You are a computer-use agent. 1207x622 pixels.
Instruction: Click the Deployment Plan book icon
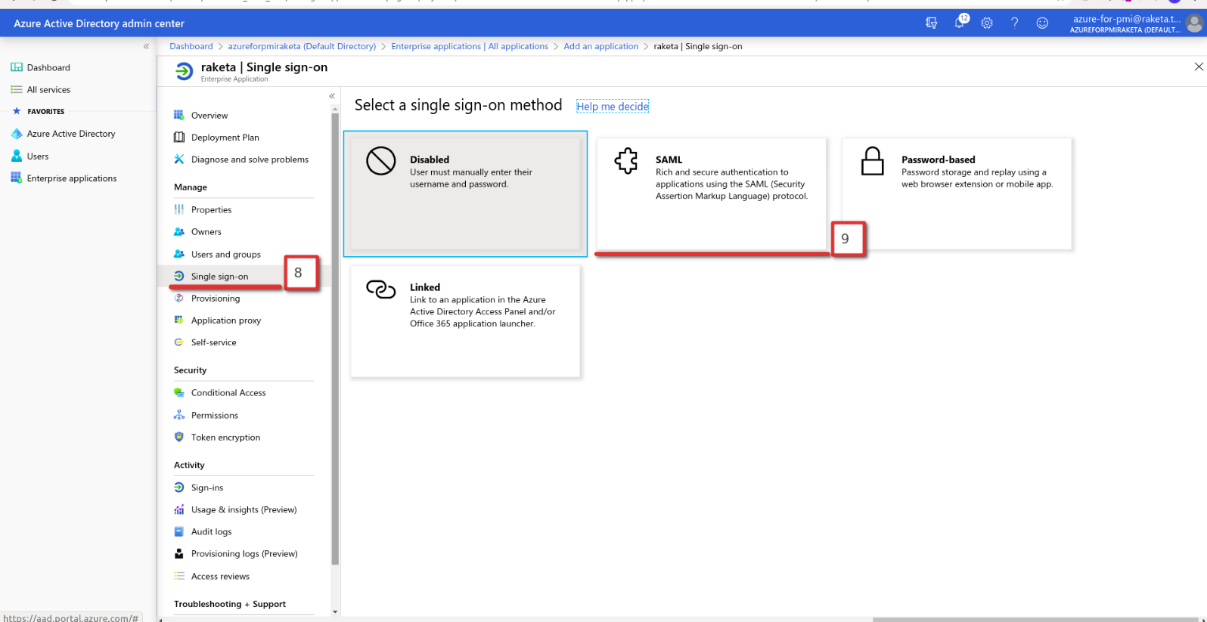(179, 137)
